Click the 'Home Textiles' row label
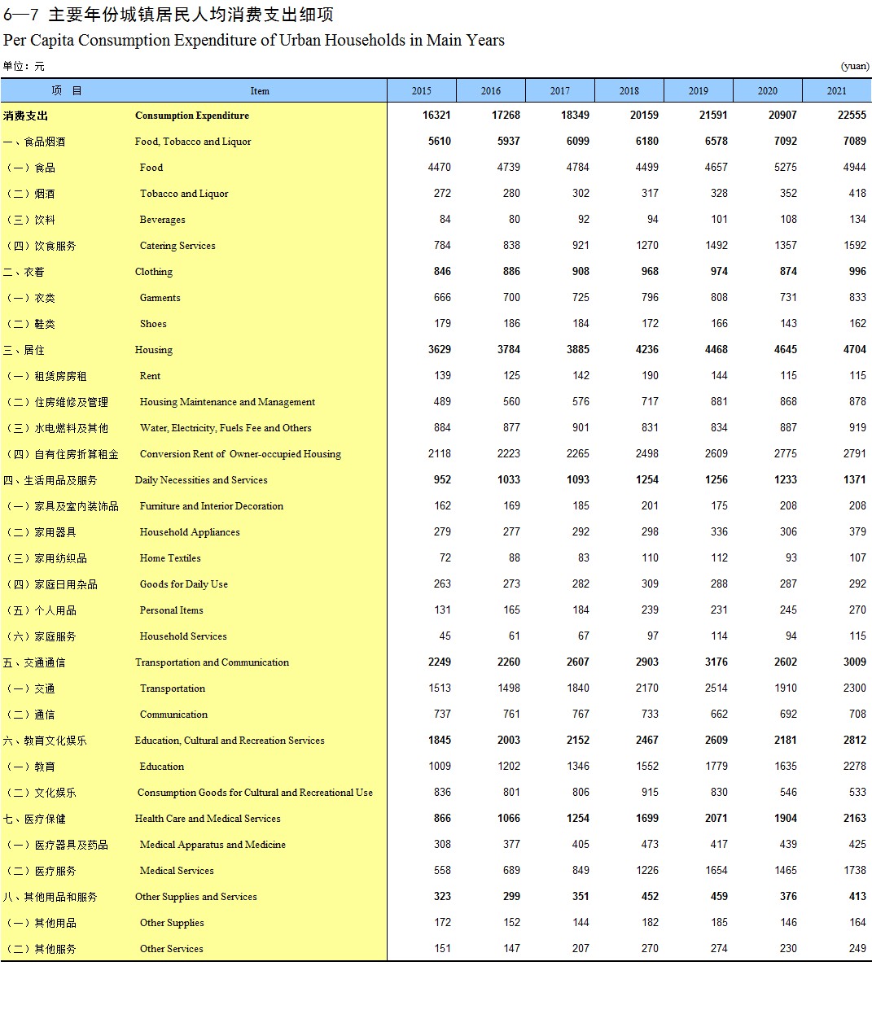The image size is (872, 1014). click(x=170, y=558)
